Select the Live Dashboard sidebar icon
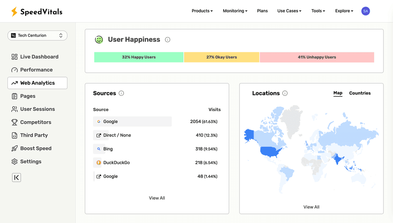 coord(15,57)
